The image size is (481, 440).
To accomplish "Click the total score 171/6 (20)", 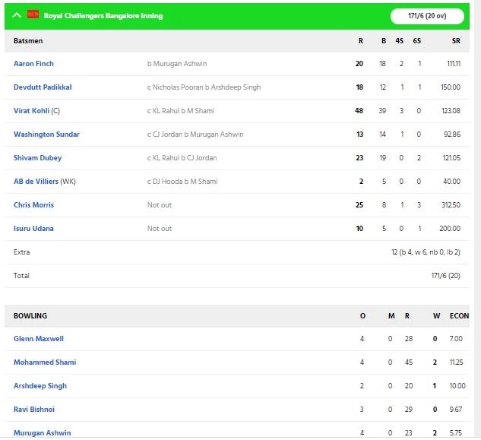I will pos(446,276).
